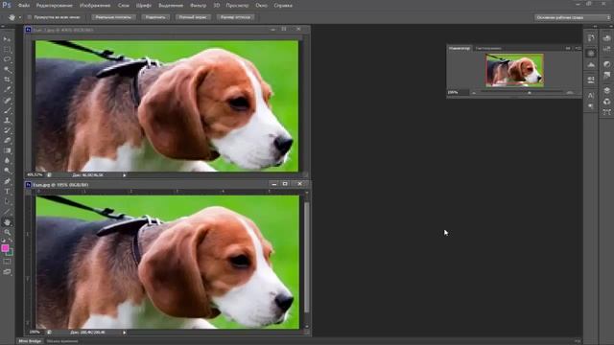Select the Clone Stamp tool
The height and width of the screenshot is (345, 614).
[x=7, y=120]
